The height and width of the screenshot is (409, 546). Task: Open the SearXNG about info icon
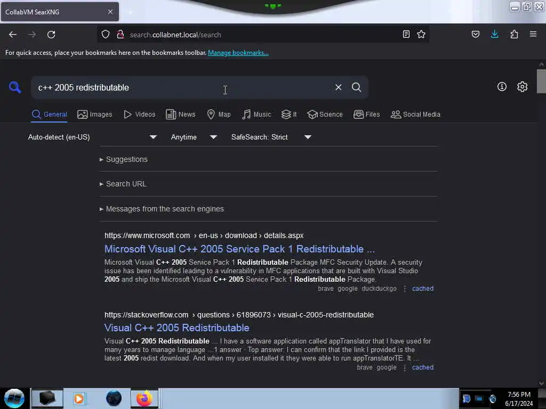click(x=502, y=87)
